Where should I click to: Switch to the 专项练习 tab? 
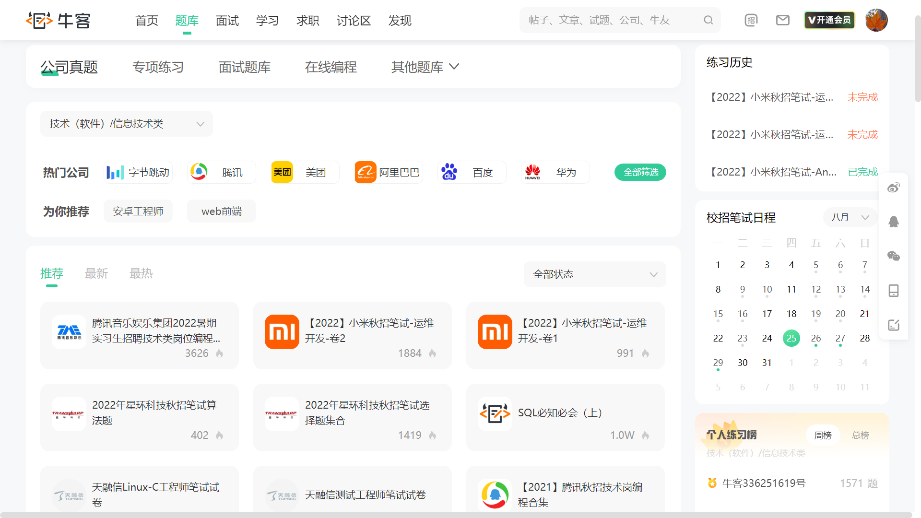coord(158,67)
